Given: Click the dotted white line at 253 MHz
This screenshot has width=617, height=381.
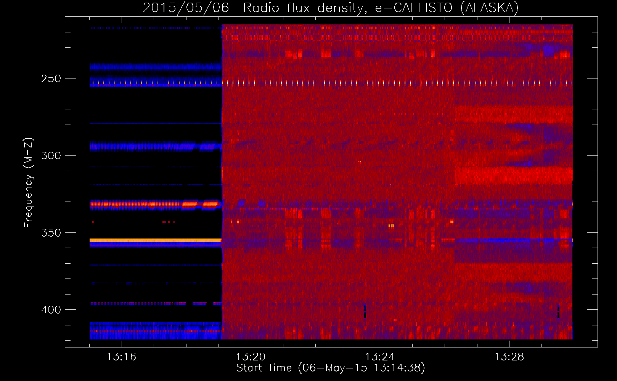Looking at the screenshot, I should 331,83.
